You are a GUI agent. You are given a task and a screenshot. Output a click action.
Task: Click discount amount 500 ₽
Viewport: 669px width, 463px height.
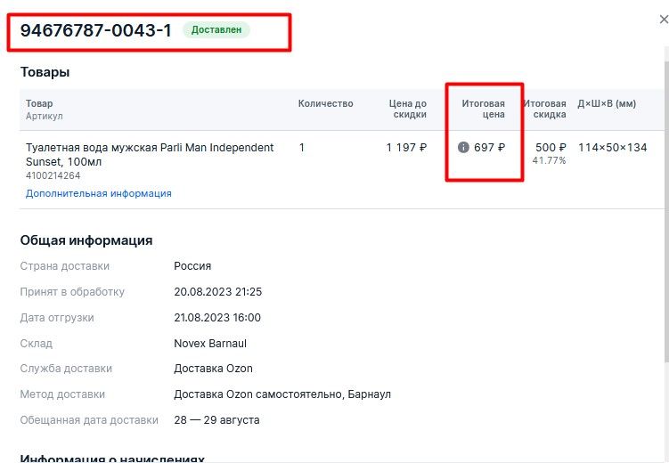coord(551,148)
